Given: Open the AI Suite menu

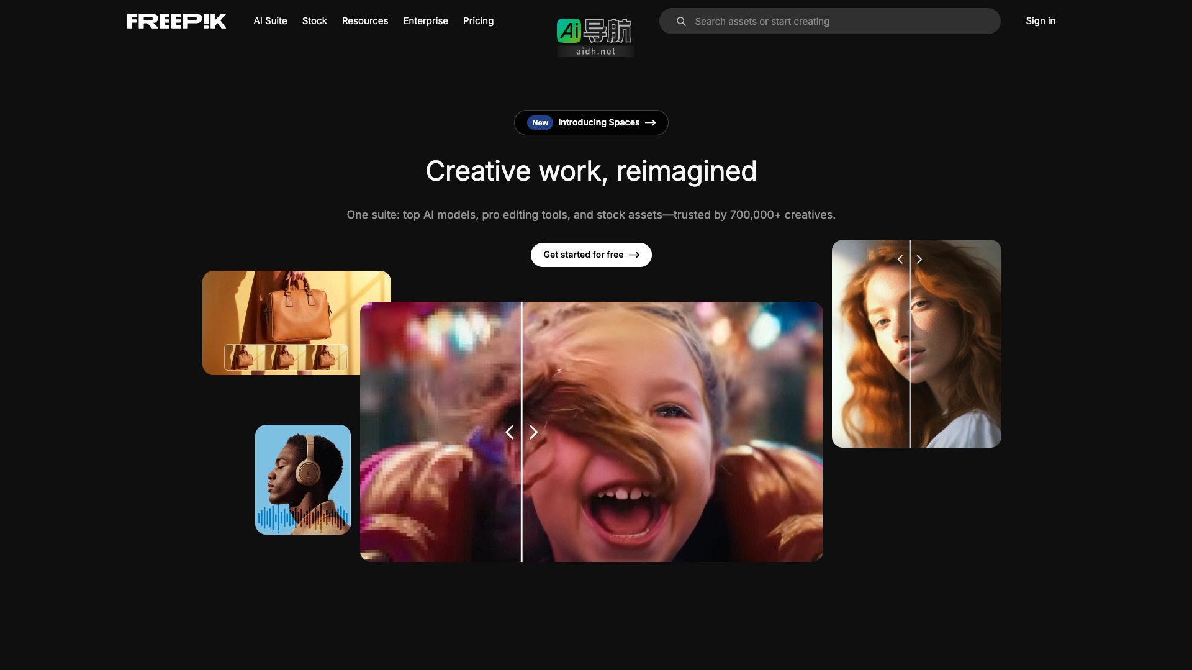Looking at the screenshot, I should (270, 21).
